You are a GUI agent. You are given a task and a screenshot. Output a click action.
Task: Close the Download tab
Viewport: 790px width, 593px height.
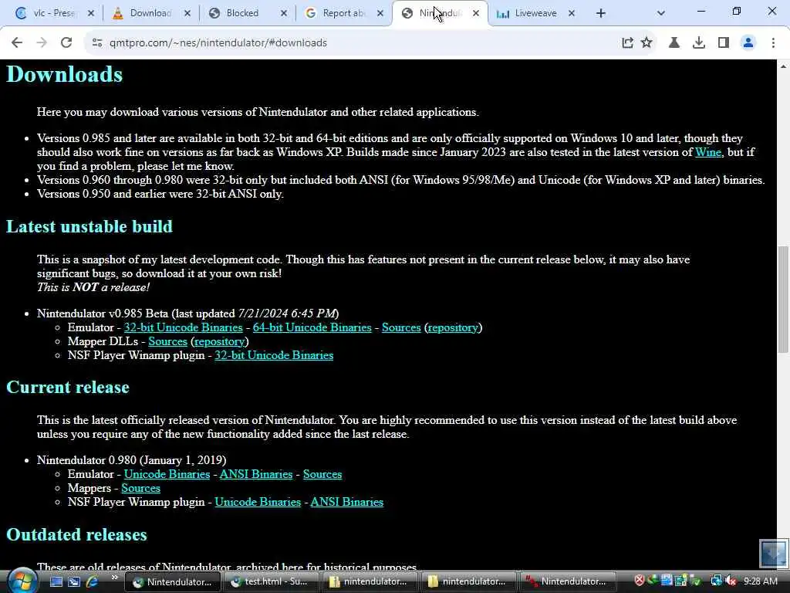187,13
